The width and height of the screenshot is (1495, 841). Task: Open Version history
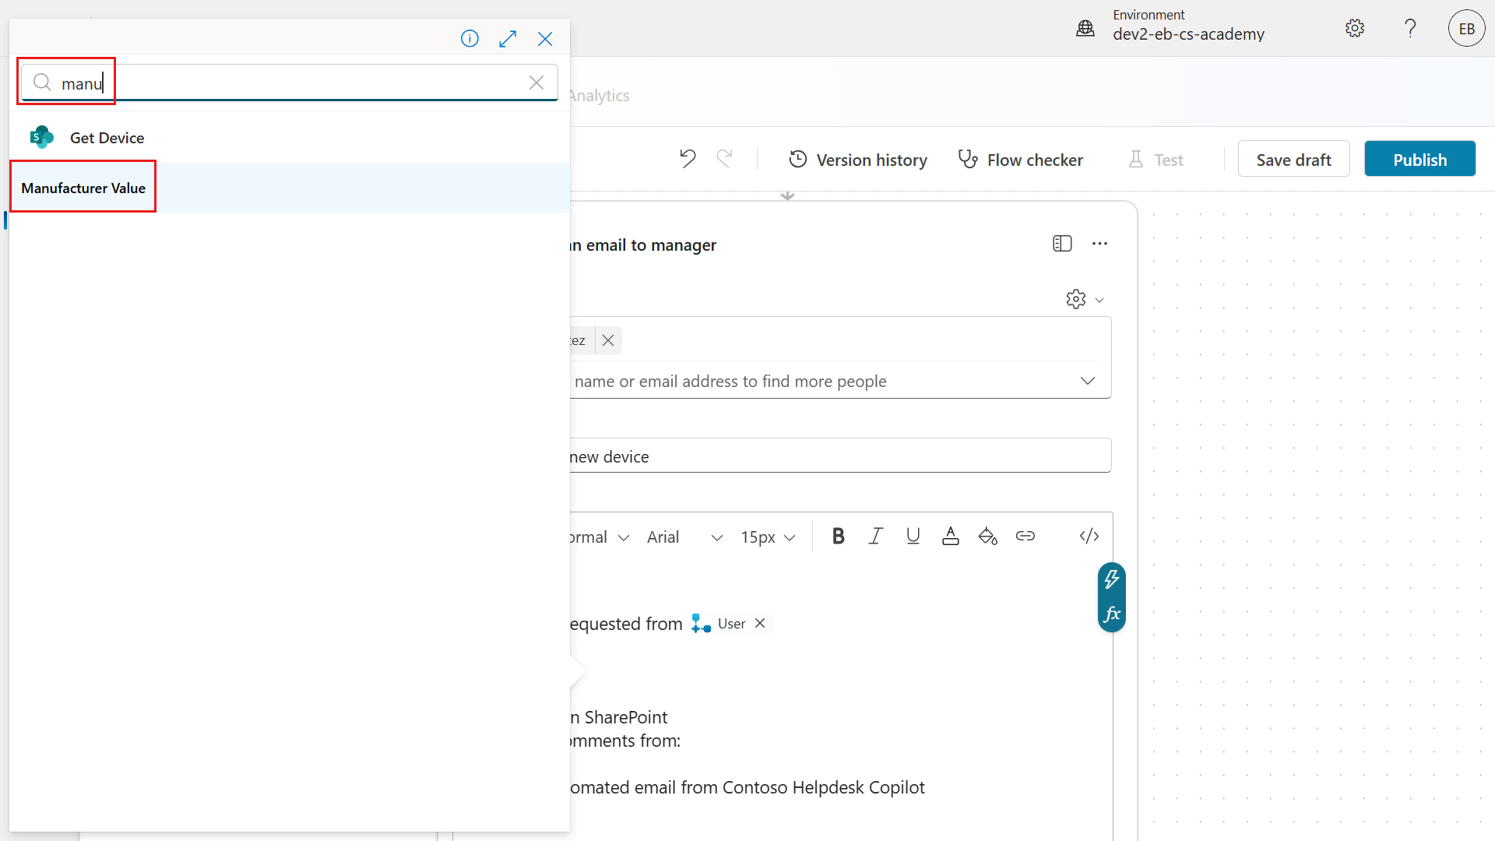click(857, 159)
